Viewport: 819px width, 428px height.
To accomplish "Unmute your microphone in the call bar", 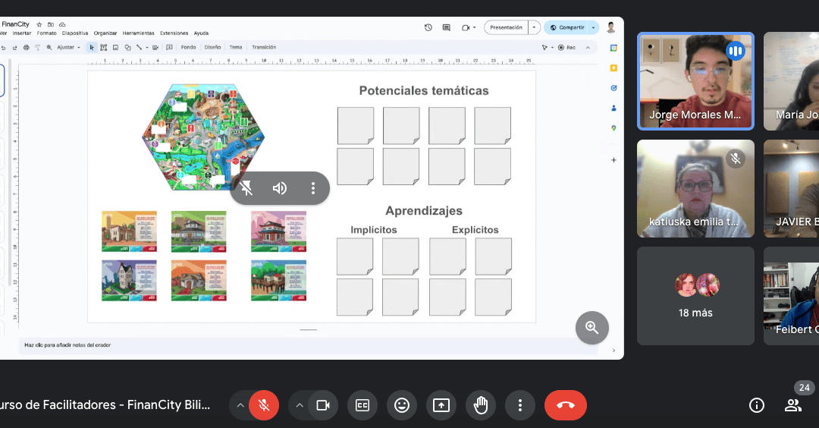I will click(264, 405).
